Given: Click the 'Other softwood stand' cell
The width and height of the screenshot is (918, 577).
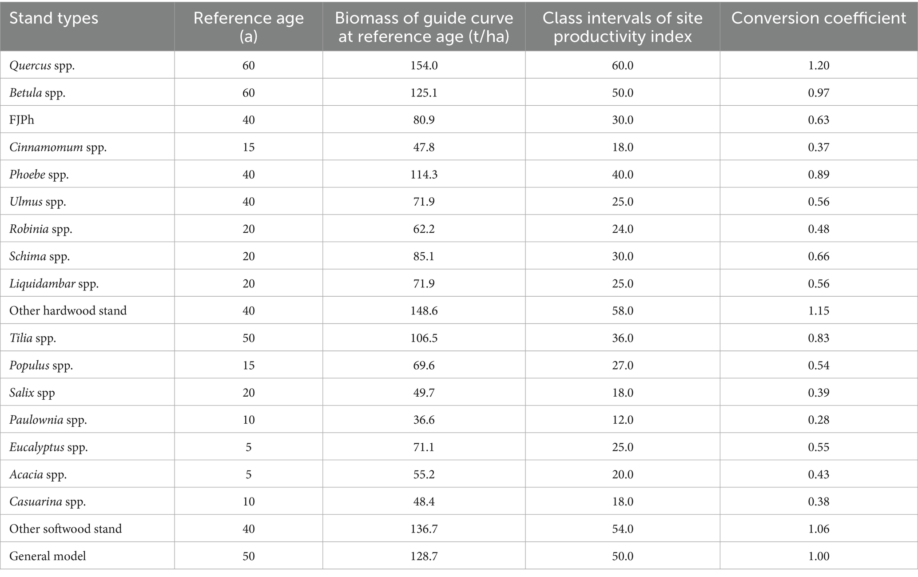Looking at the screenshot, I should coord(65,529).
